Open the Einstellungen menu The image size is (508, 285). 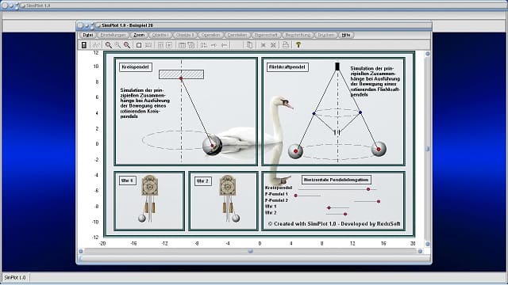click(x=113, y=35)
